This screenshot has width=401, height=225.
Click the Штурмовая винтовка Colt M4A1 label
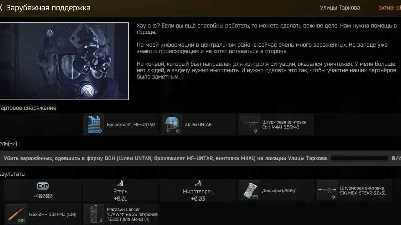point(284,125)
